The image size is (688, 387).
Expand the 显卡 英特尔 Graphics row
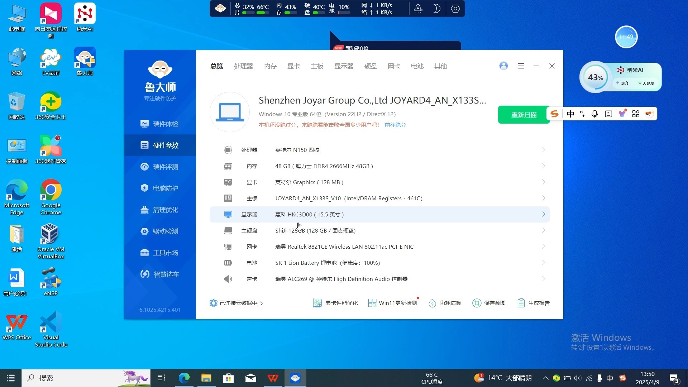380,182
